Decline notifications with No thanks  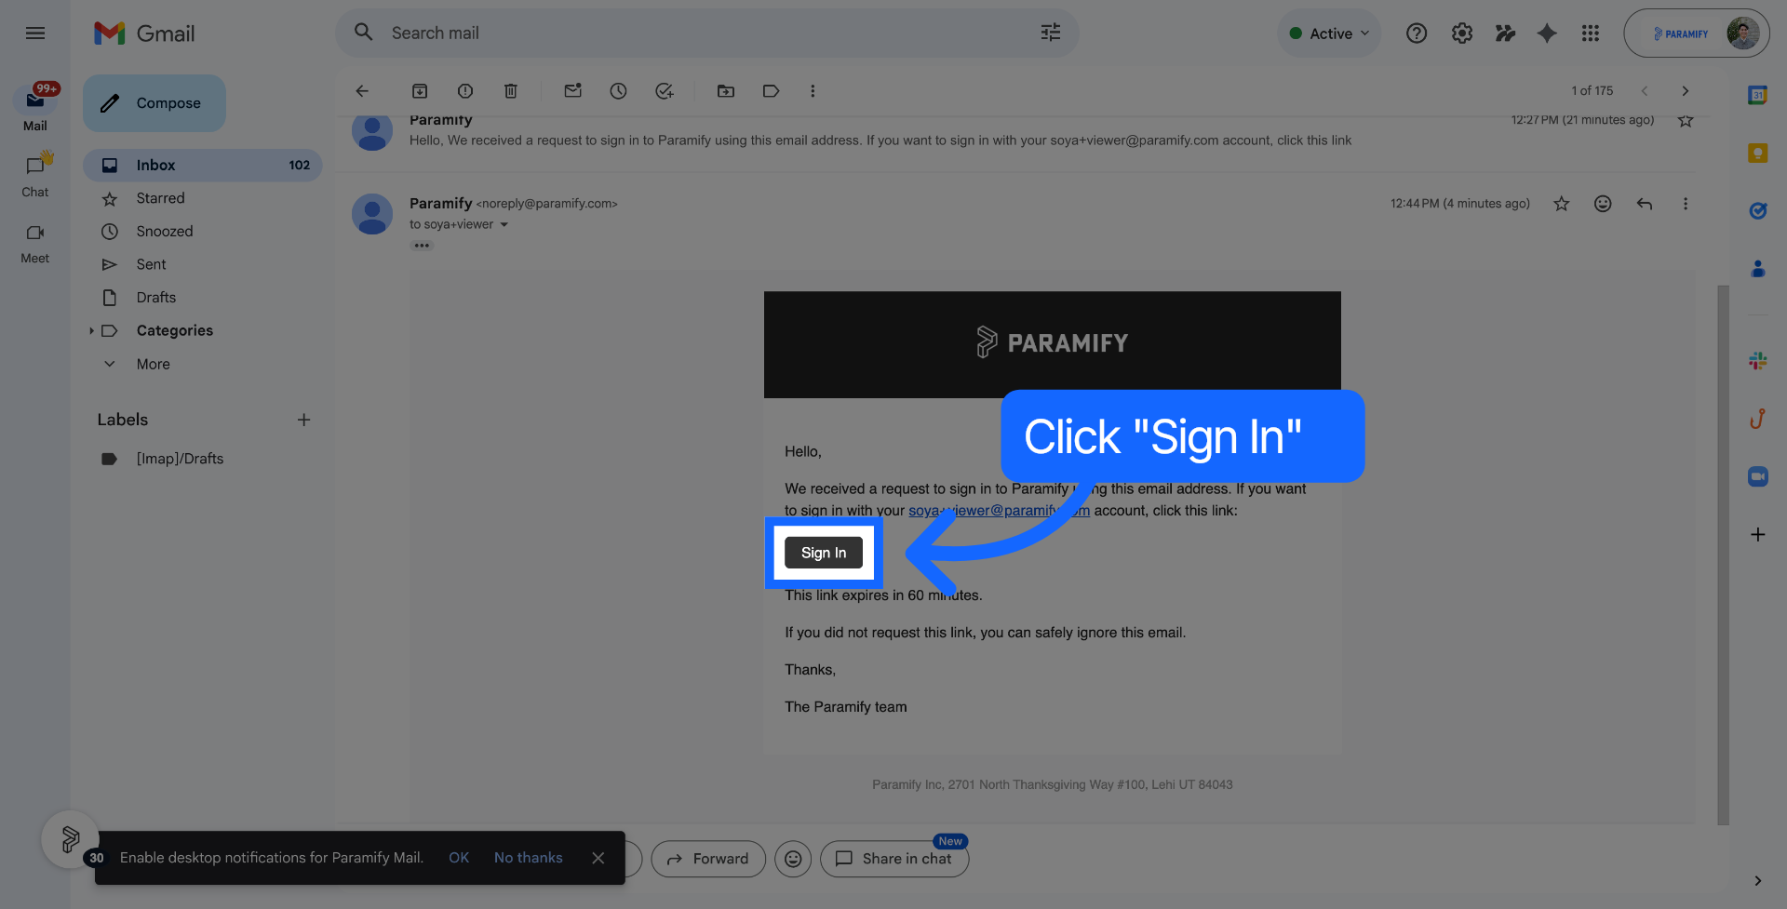coord(529,858)
